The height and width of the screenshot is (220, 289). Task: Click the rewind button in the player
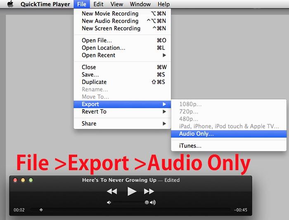[x=112, y=191]
